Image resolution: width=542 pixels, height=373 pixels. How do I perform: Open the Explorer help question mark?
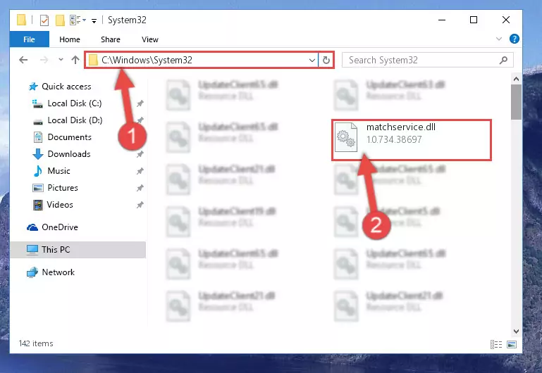click(514, 39)
